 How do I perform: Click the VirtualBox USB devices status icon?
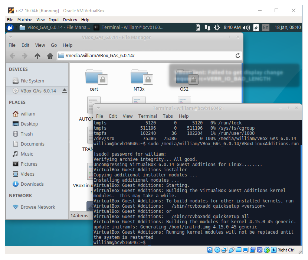(x=232, y=250)
